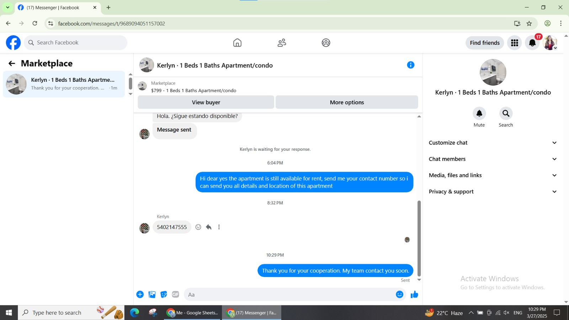This screenshot has width=569, height=320.
Task: Click Kerlyn's avatar beside 5402147555
Action: [144, 228]
